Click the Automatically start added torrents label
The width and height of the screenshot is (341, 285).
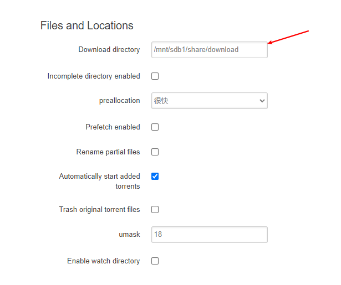(100, 182)
